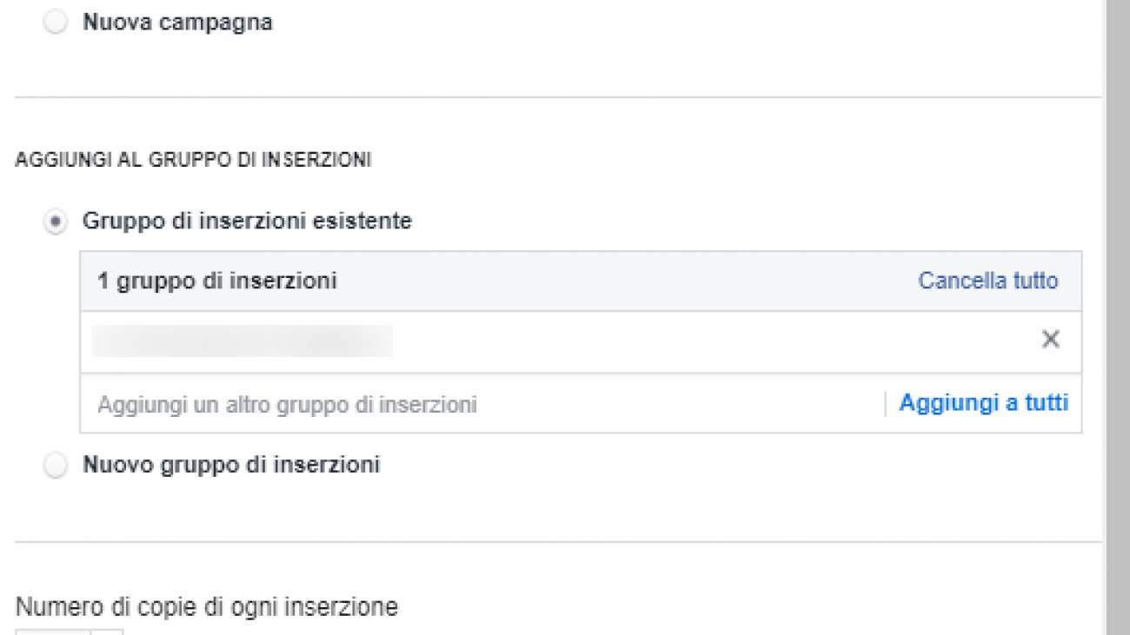Image resolution: width=1130 pixels, height=635 pixels.
Task: Click the AGGIUNGI AL GRUPPO DI INSERZIONI heading
Action: (x=193, y=161)
